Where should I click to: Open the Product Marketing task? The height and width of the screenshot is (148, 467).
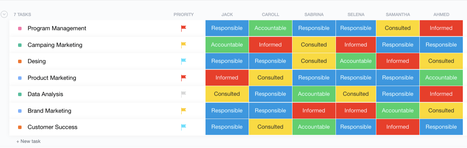point(52,78)
